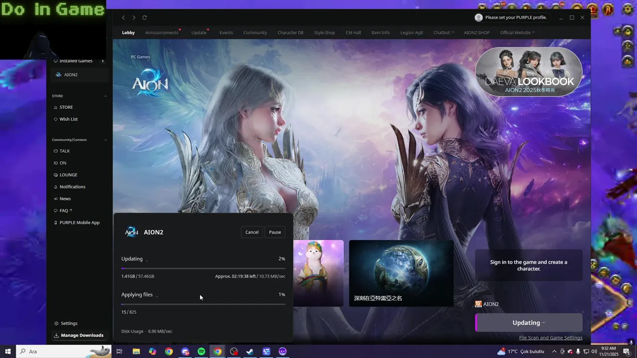This screenshot has height=358, width=637.
Task: Open the Community tab
Action: pyautogui.click(x=255, y=33)
